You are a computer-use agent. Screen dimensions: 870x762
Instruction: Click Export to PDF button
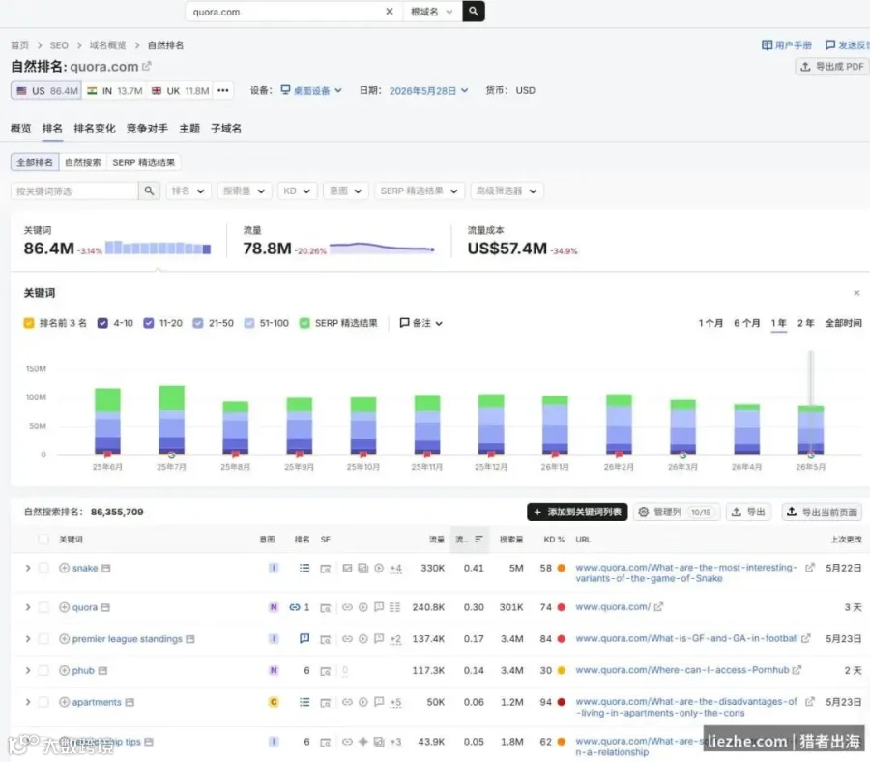[x=832, y=67]
